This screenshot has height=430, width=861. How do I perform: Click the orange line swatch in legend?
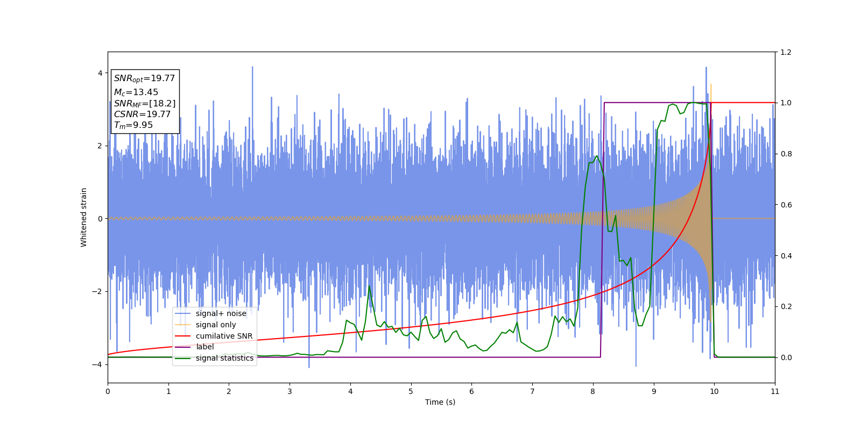click(x=183, y=325)
